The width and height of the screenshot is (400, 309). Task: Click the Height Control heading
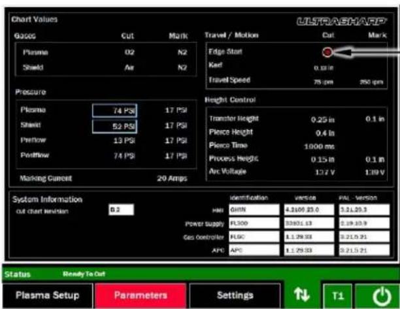[x=230, y=100]
